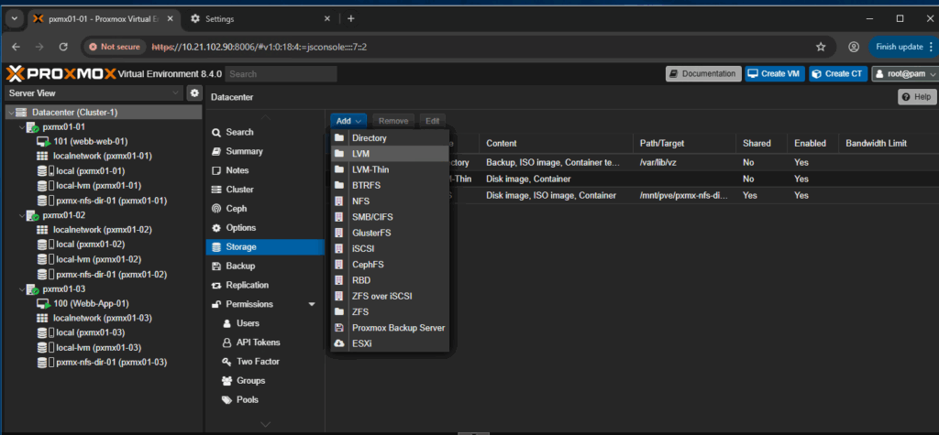Open Options in the Datacenter menu
This screenshot has width=939, height=435.
[265, 228]
